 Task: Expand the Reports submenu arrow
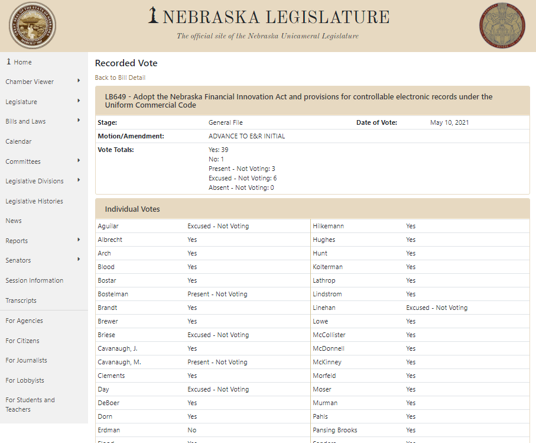(x=79, y=240)
